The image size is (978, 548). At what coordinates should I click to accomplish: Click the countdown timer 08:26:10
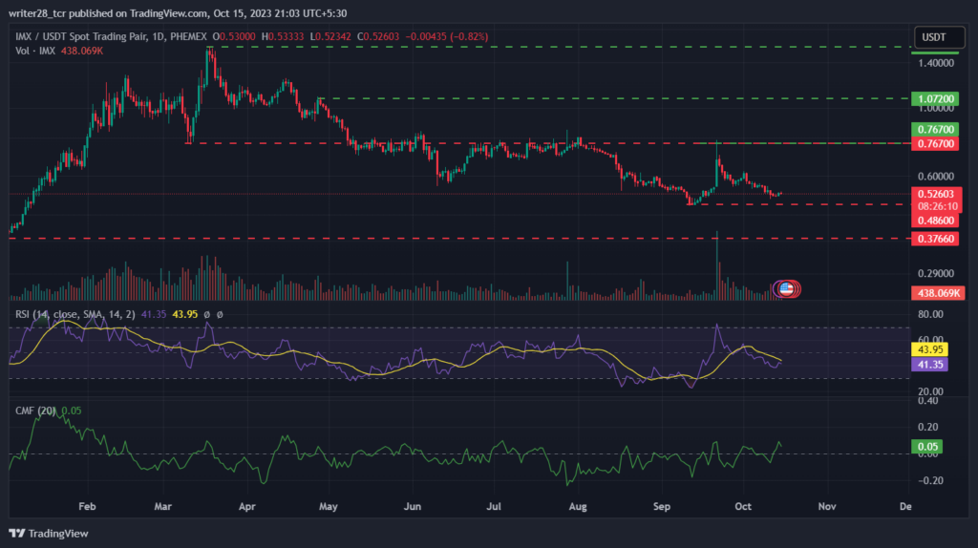point(938,206)
